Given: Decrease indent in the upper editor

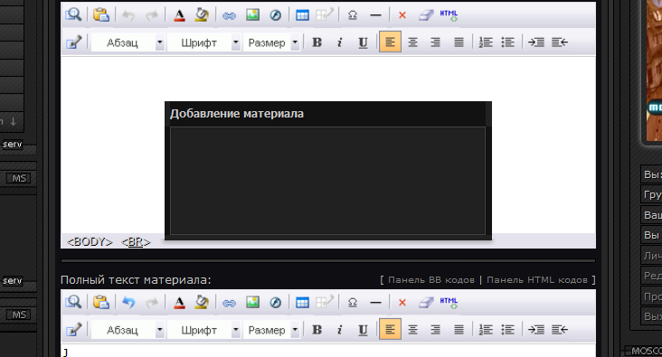Looking at the screenshot, I should [x=560, y=42].
